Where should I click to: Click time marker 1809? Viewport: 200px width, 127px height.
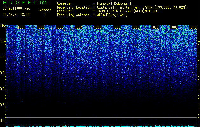pyautogui.click(x=174, y=27)
